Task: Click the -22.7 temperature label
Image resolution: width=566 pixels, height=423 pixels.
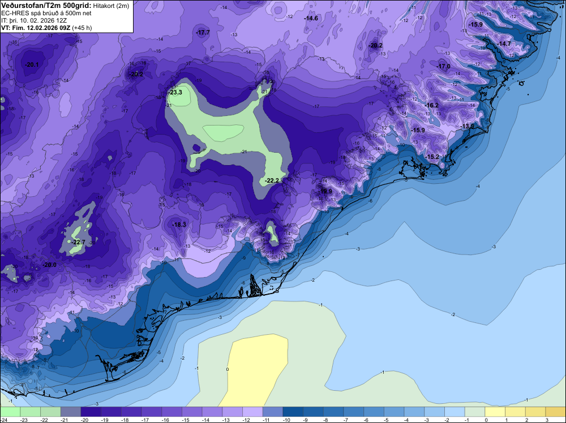Action: point(78,242)
